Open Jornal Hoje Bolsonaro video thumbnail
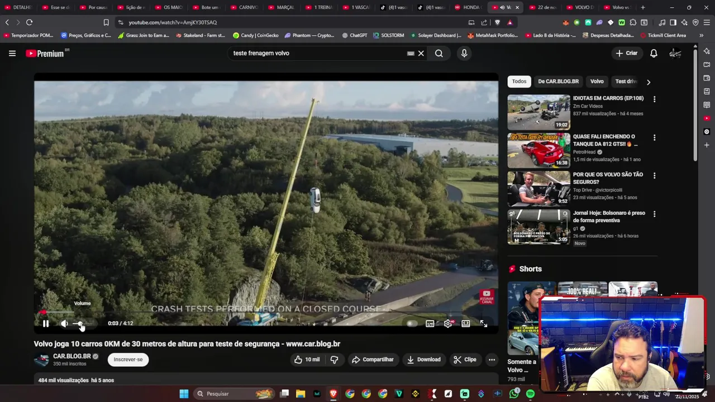The image size is (715, 402). coord(538,227)
